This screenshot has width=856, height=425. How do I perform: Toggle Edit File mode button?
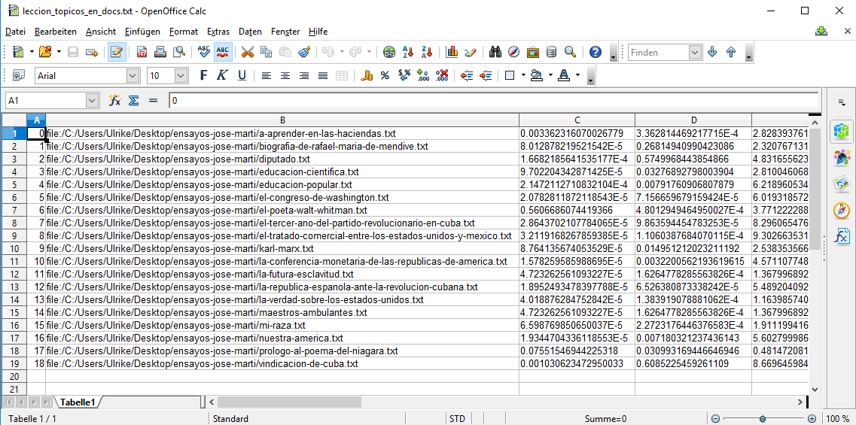116,52
